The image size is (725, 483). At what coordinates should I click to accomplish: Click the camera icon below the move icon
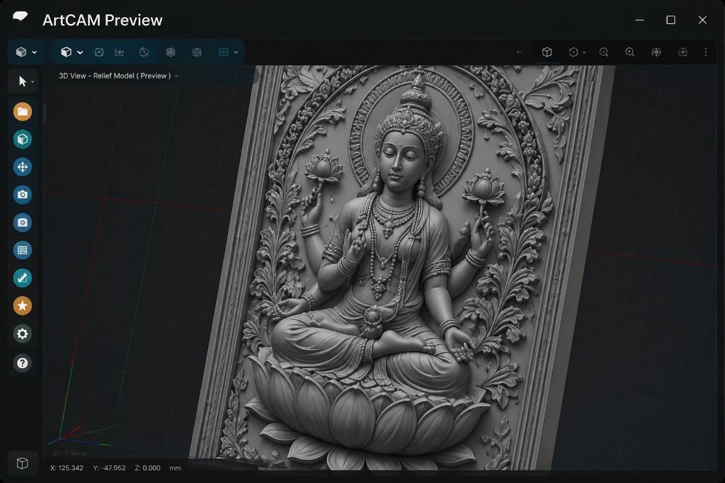22,195
